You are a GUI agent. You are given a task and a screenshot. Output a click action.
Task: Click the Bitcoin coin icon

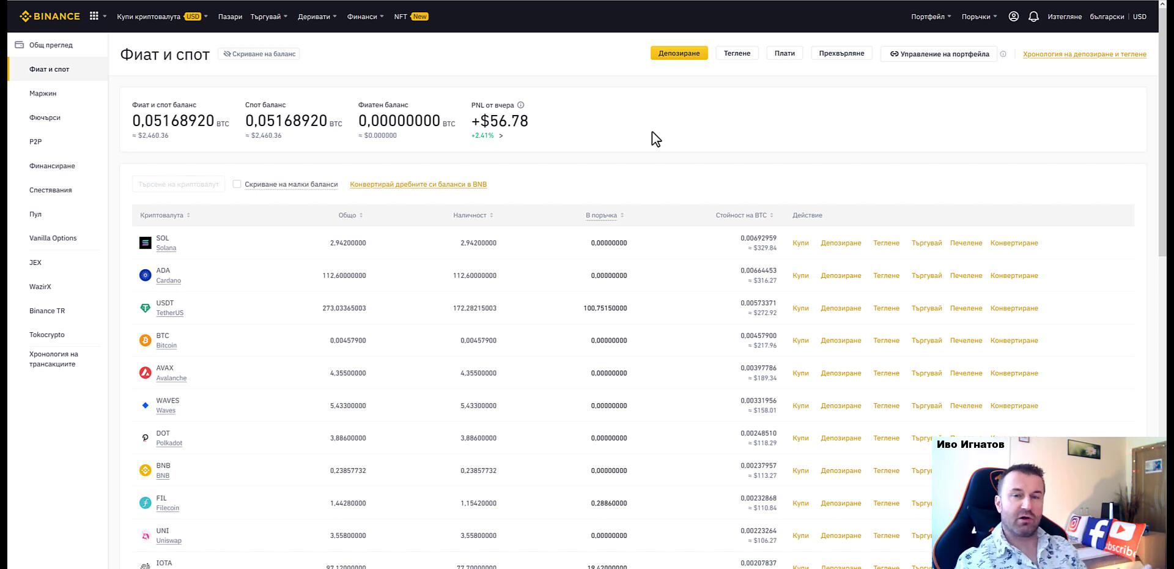pos(145,341)
